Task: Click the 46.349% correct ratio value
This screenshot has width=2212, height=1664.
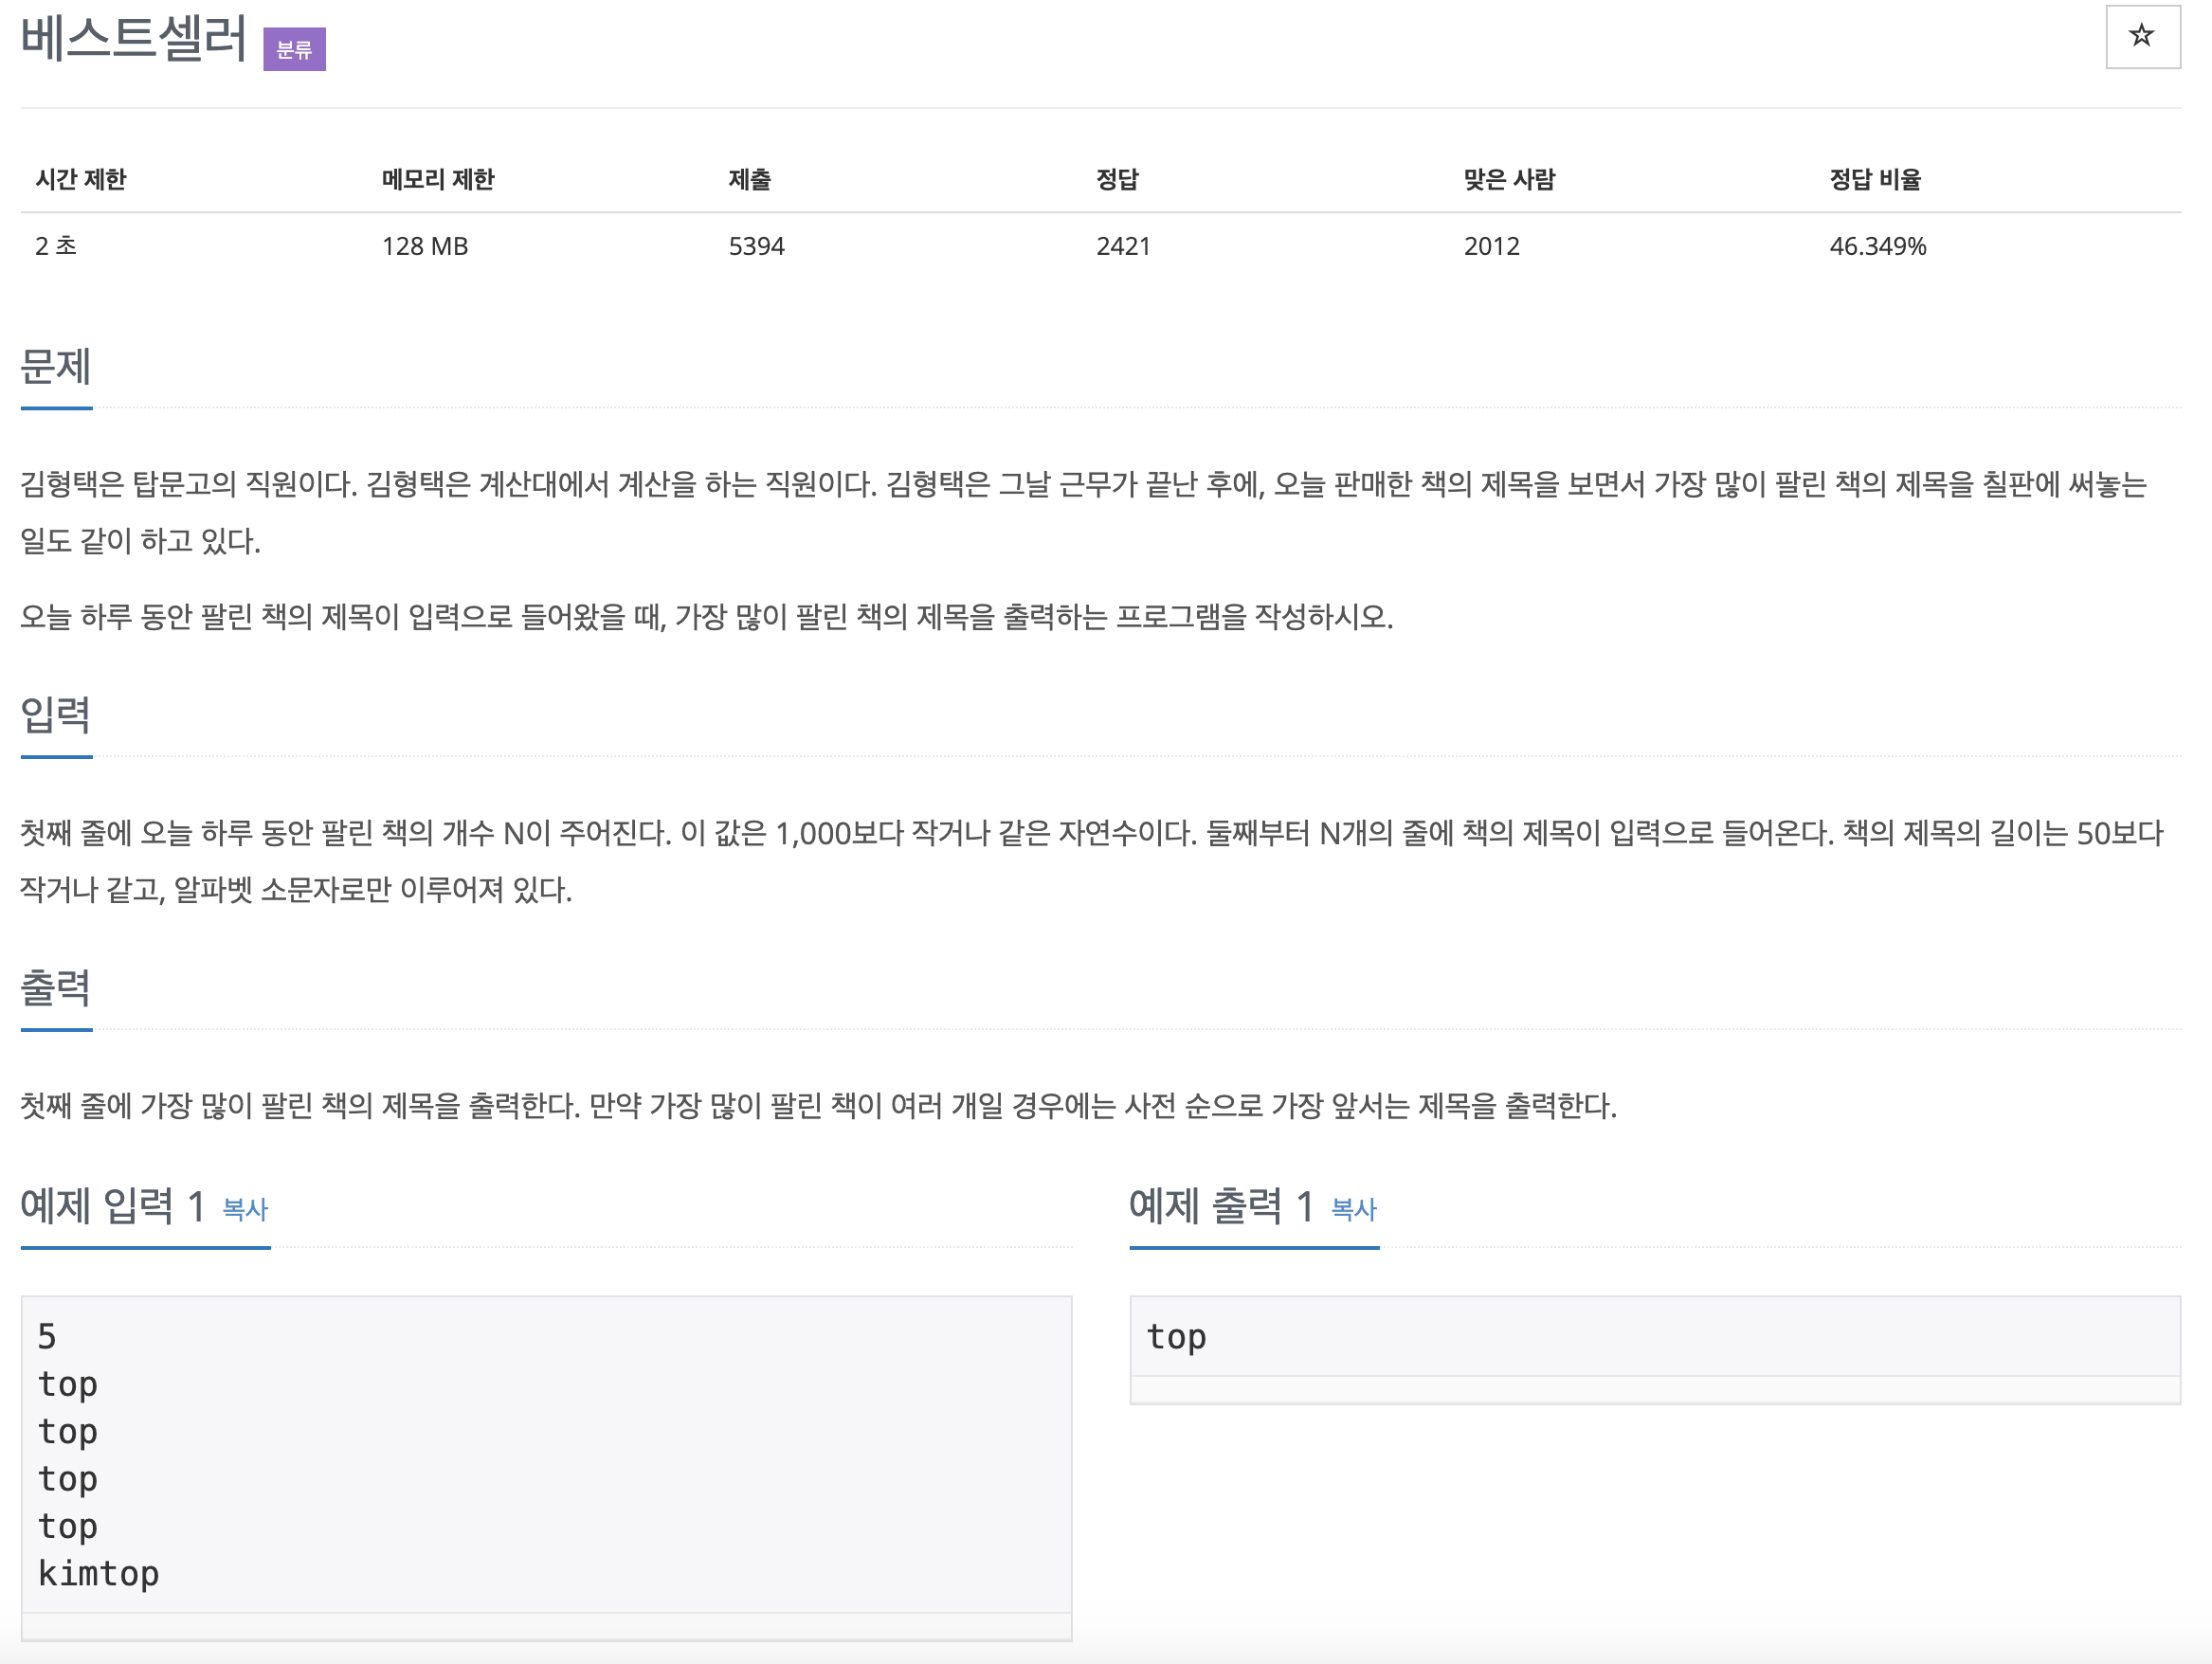Action: pyautogui.click(x=1877, y=246)
